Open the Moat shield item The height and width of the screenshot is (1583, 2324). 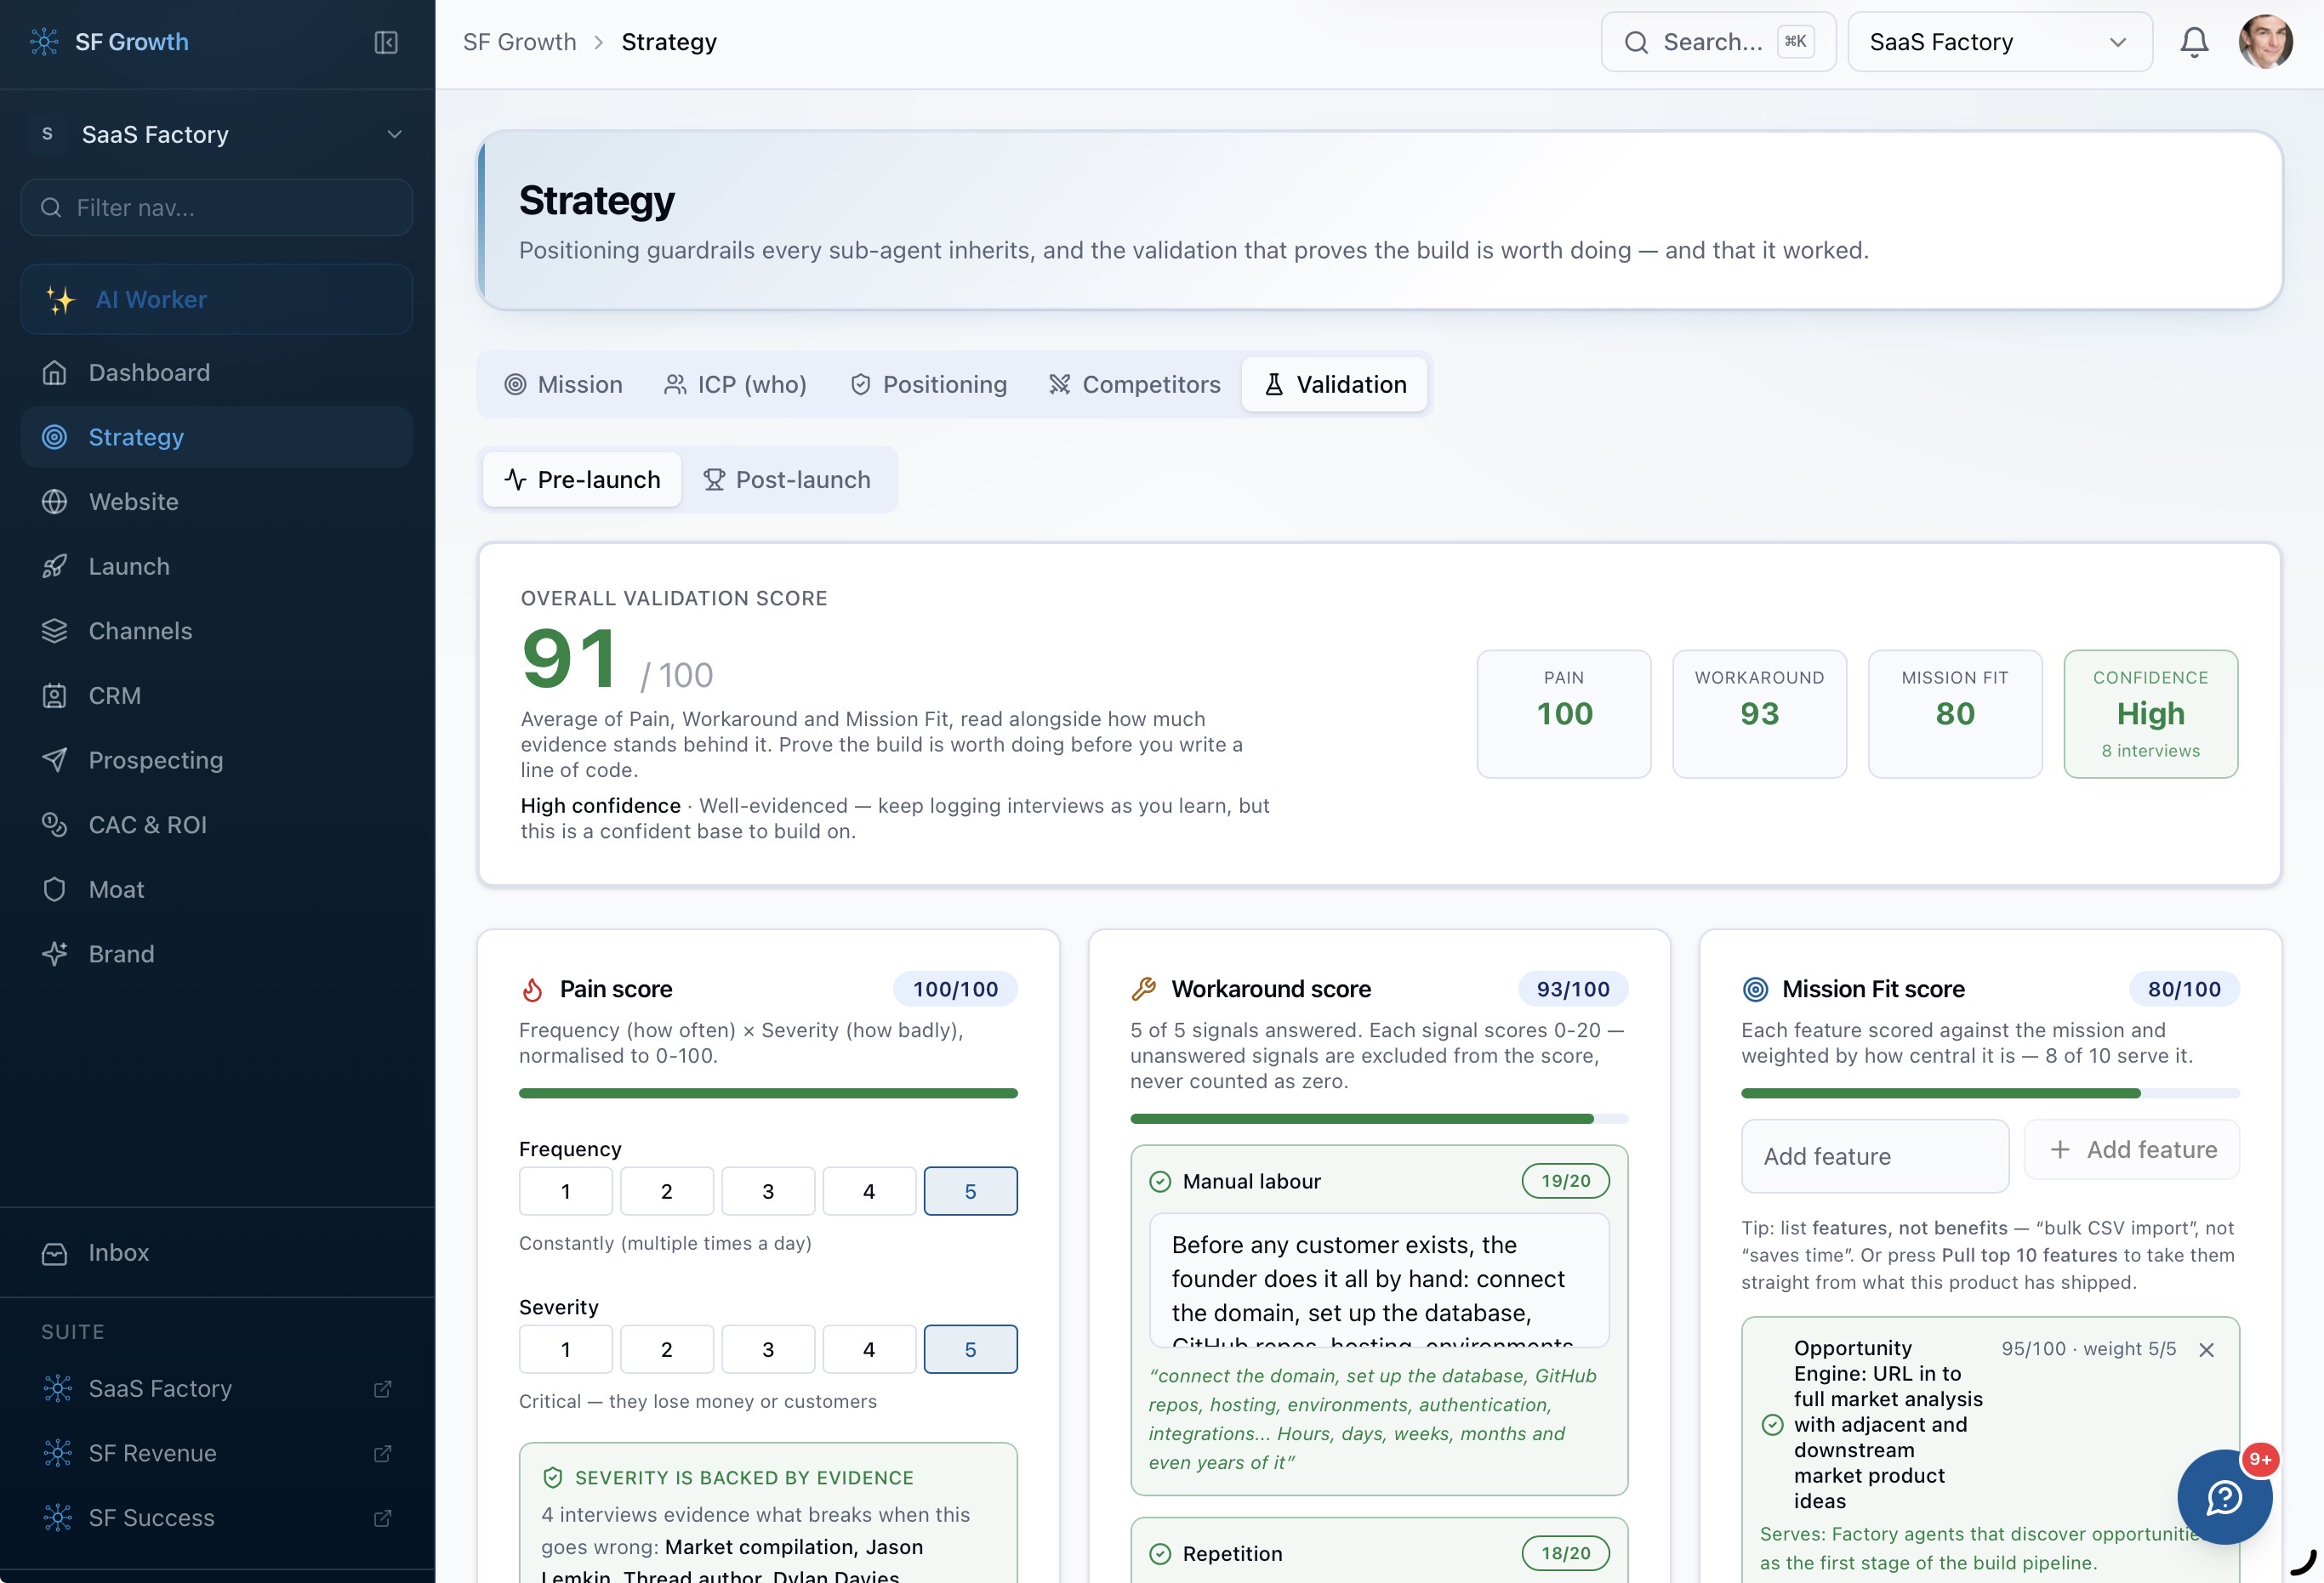pos(216,889)
